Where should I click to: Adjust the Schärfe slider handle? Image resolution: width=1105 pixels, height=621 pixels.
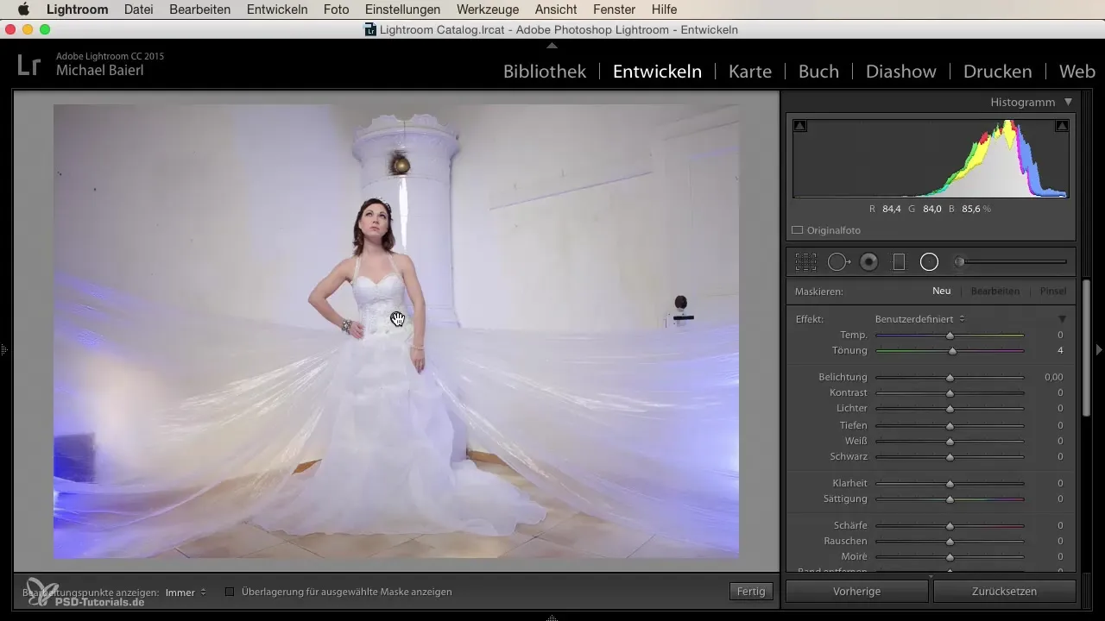tap(950, 526)
